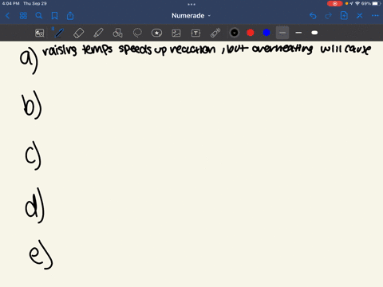Open the Numerade document title dropdown
The image size is (383, 287).
(191, 16)
